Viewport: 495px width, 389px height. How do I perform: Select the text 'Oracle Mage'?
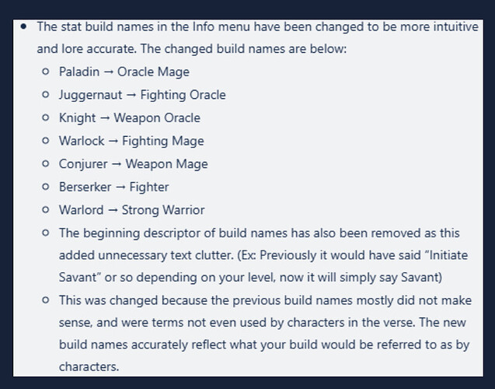point(153,72)
